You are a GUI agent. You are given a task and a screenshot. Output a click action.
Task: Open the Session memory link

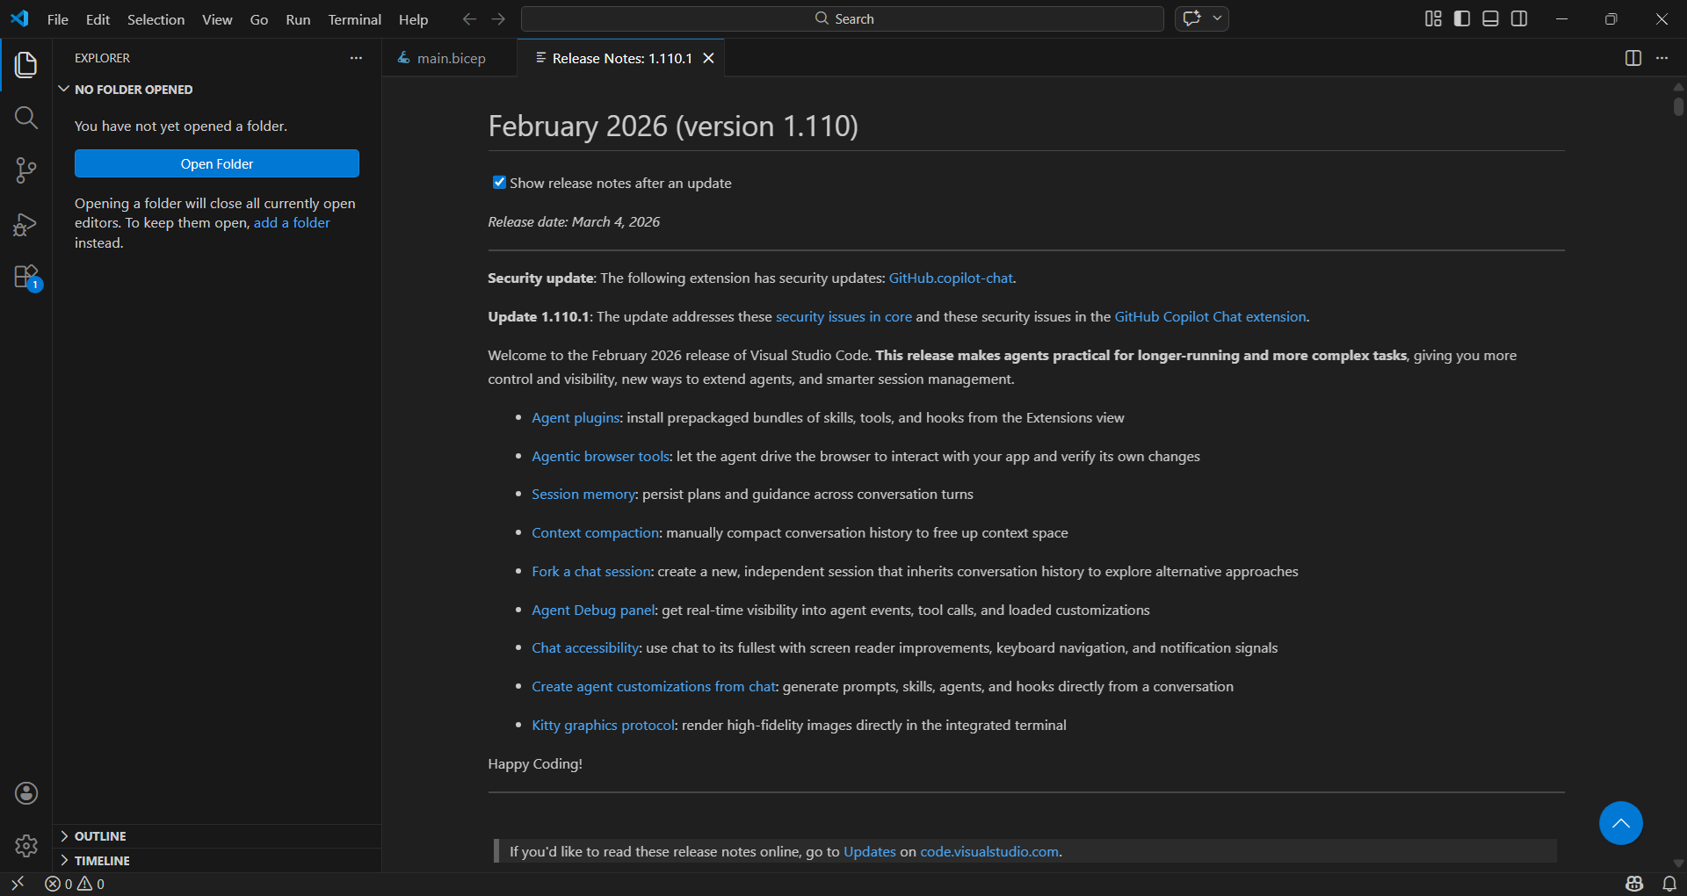coord(583,495)
